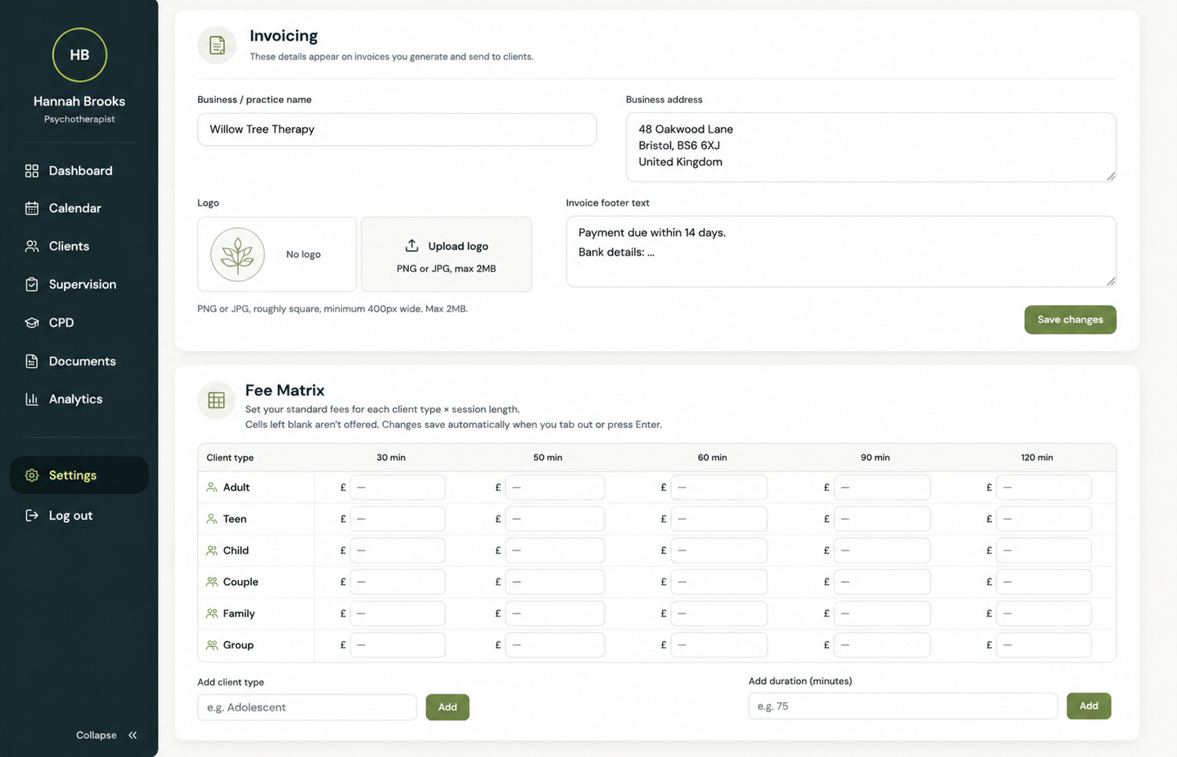This screenshot has height=757, width=1177.
Task: Click the leaf logo placeholder image
Action: (x=237, y=254)
